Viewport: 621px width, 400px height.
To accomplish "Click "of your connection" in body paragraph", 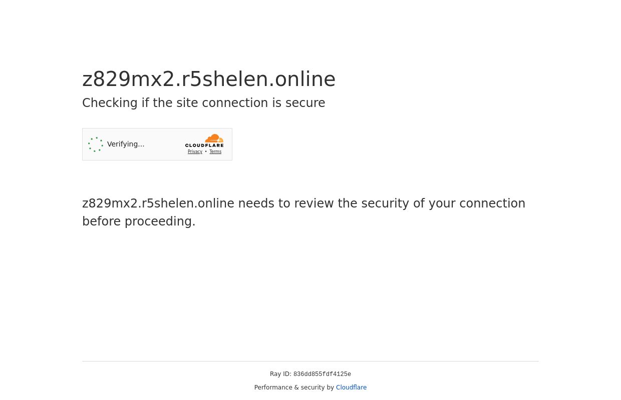I will 469,203.
